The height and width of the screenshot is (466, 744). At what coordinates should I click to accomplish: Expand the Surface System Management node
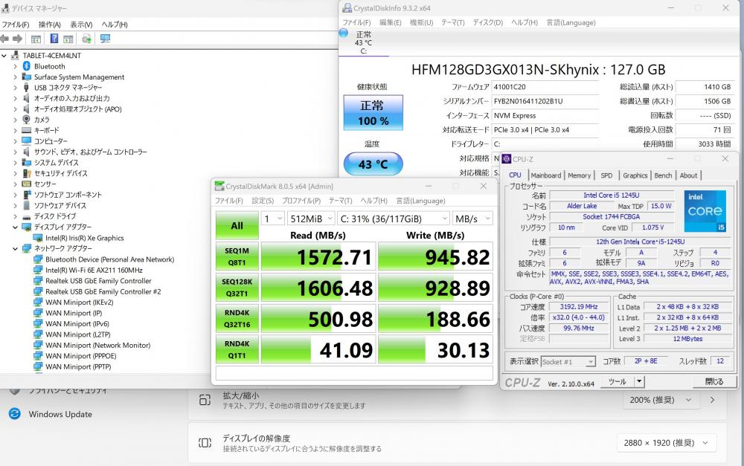click(x=15, y=77)
